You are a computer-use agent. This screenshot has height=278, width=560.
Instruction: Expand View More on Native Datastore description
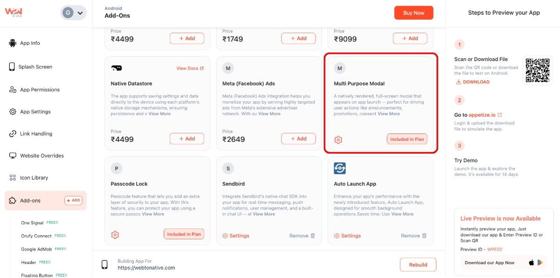pyautogui.click(x=160, y=114)
